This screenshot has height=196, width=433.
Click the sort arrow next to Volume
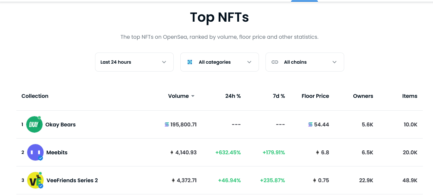[193, 96]
